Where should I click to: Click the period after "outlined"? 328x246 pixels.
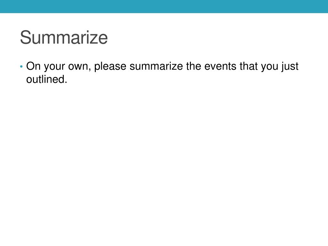coord(66,83)
